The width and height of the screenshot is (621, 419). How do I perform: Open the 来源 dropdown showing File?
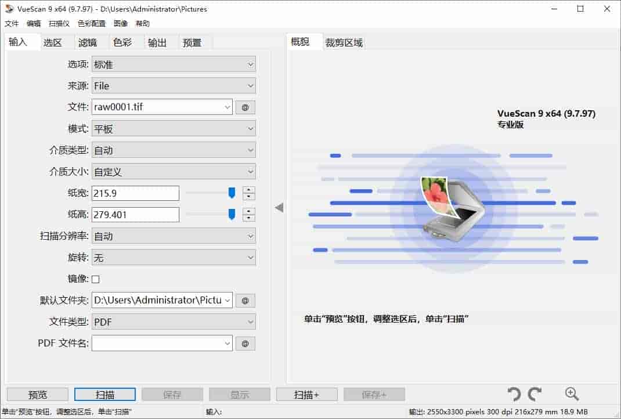pyautogui.click(x=174, y=86)
